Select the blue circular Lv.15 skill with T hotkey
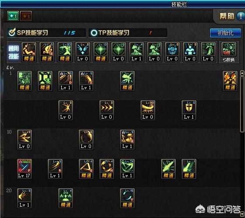Image resolution: width=245 pixels, height=218 pixels. point(127,198)
